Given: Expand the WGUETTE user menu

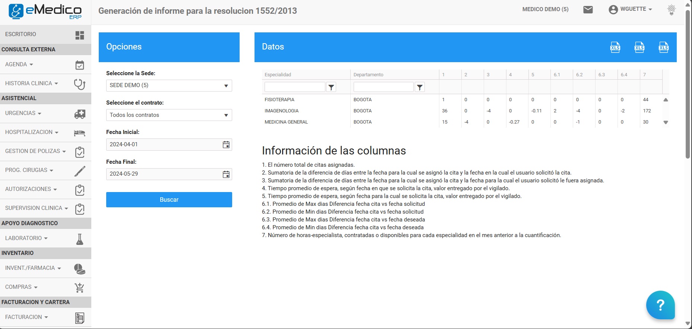Looking at the screenshot, I should (x=636, y=9).
